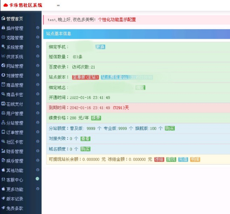Screen dimensions: 230x214
Task: Click the apple icon beside 其他功能
Action: (x=3, y=170)
